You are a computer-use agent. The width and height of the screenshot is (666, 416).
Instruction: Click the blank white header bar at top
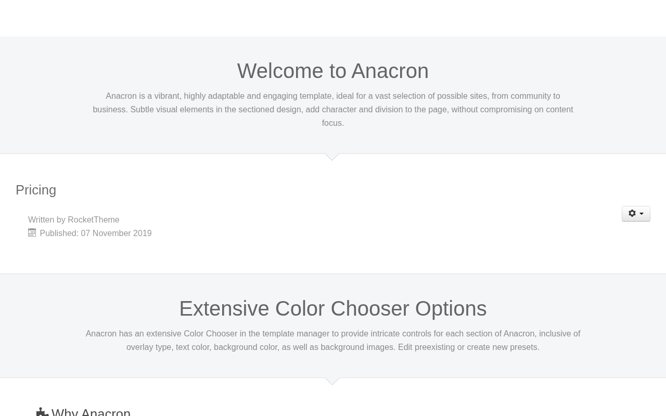pyautogui.click(x=333, y=18)
